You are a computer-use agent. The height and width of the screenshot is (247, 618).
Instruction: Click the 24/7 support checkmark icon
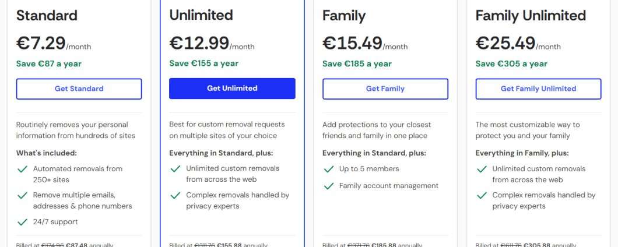tap(22, 222)
